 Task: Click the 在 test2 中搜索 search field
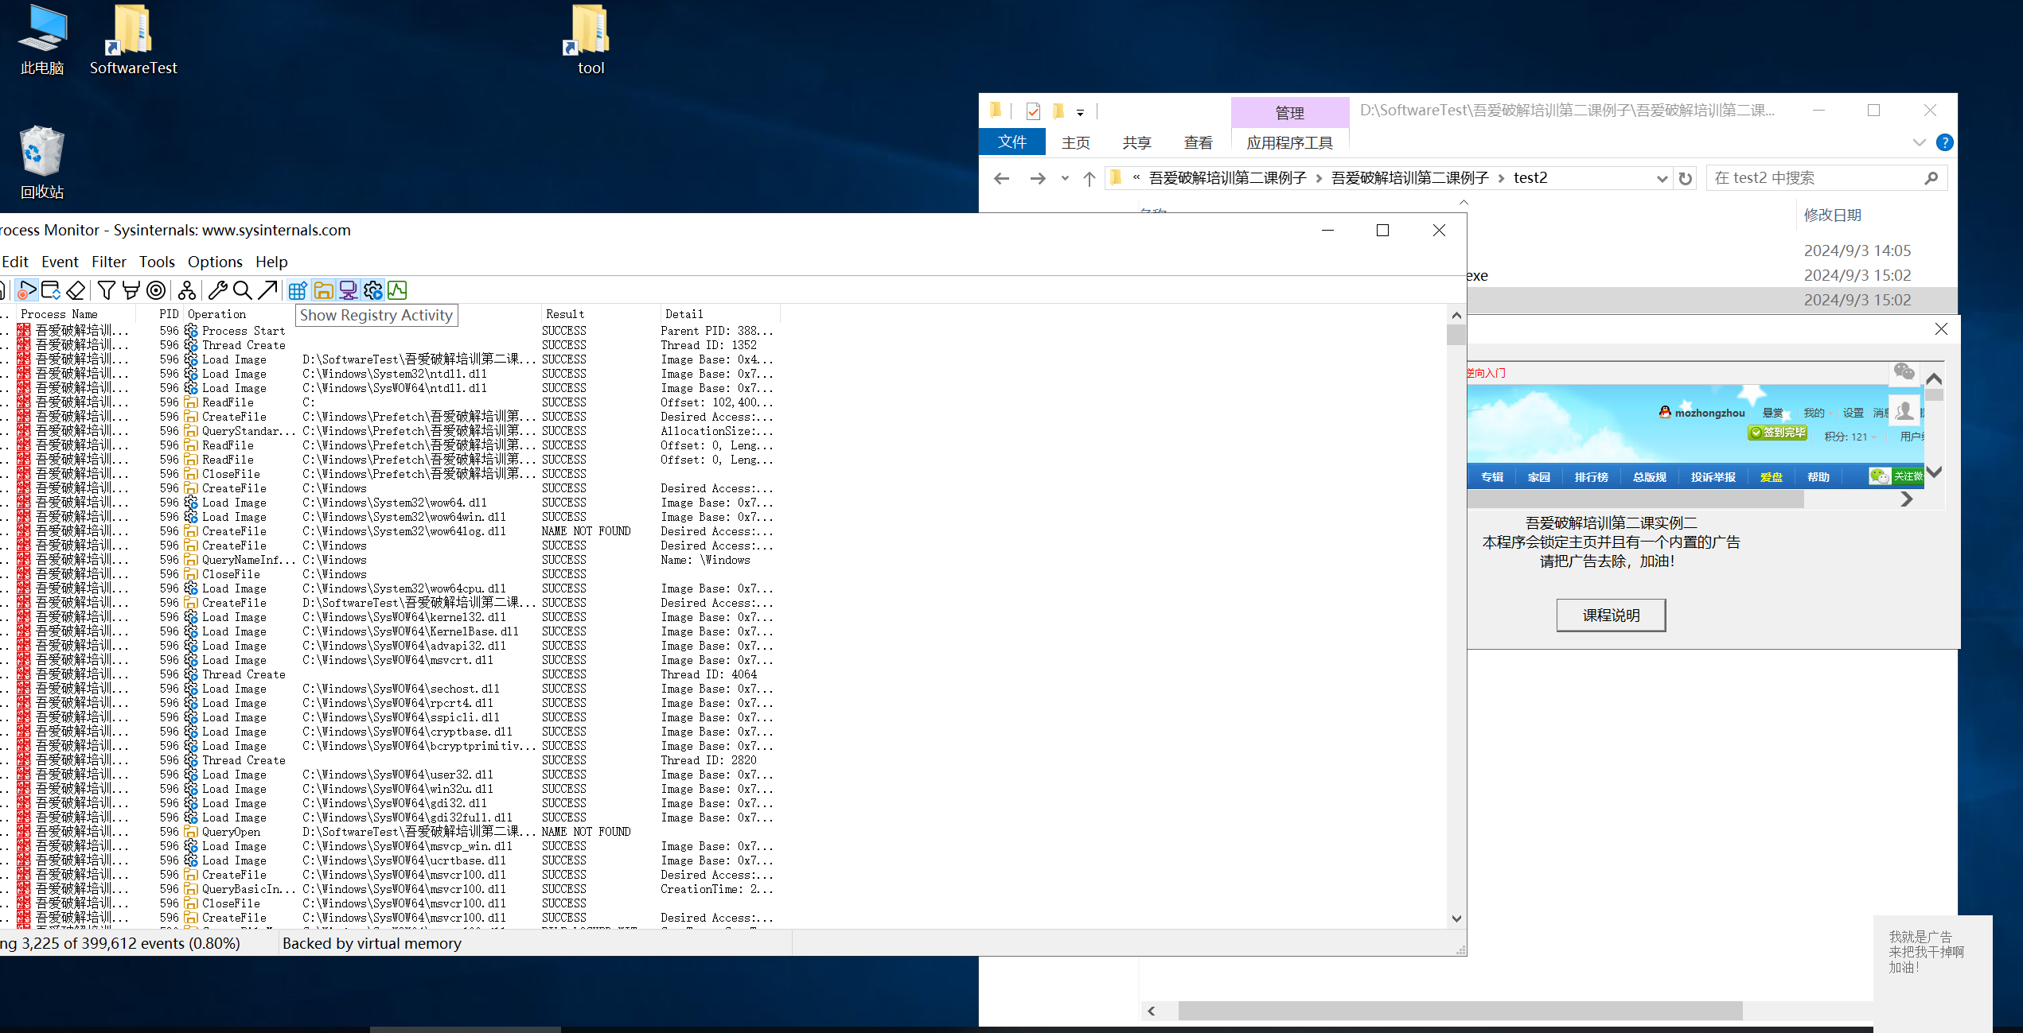(x=1826, y=178)
